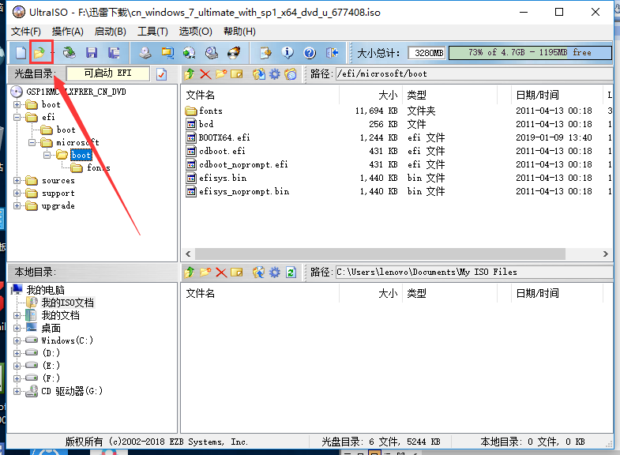Open the 选项(O) menu
Image resolution: width=620 pixels, height=455 pixels.
pos(195,32)
